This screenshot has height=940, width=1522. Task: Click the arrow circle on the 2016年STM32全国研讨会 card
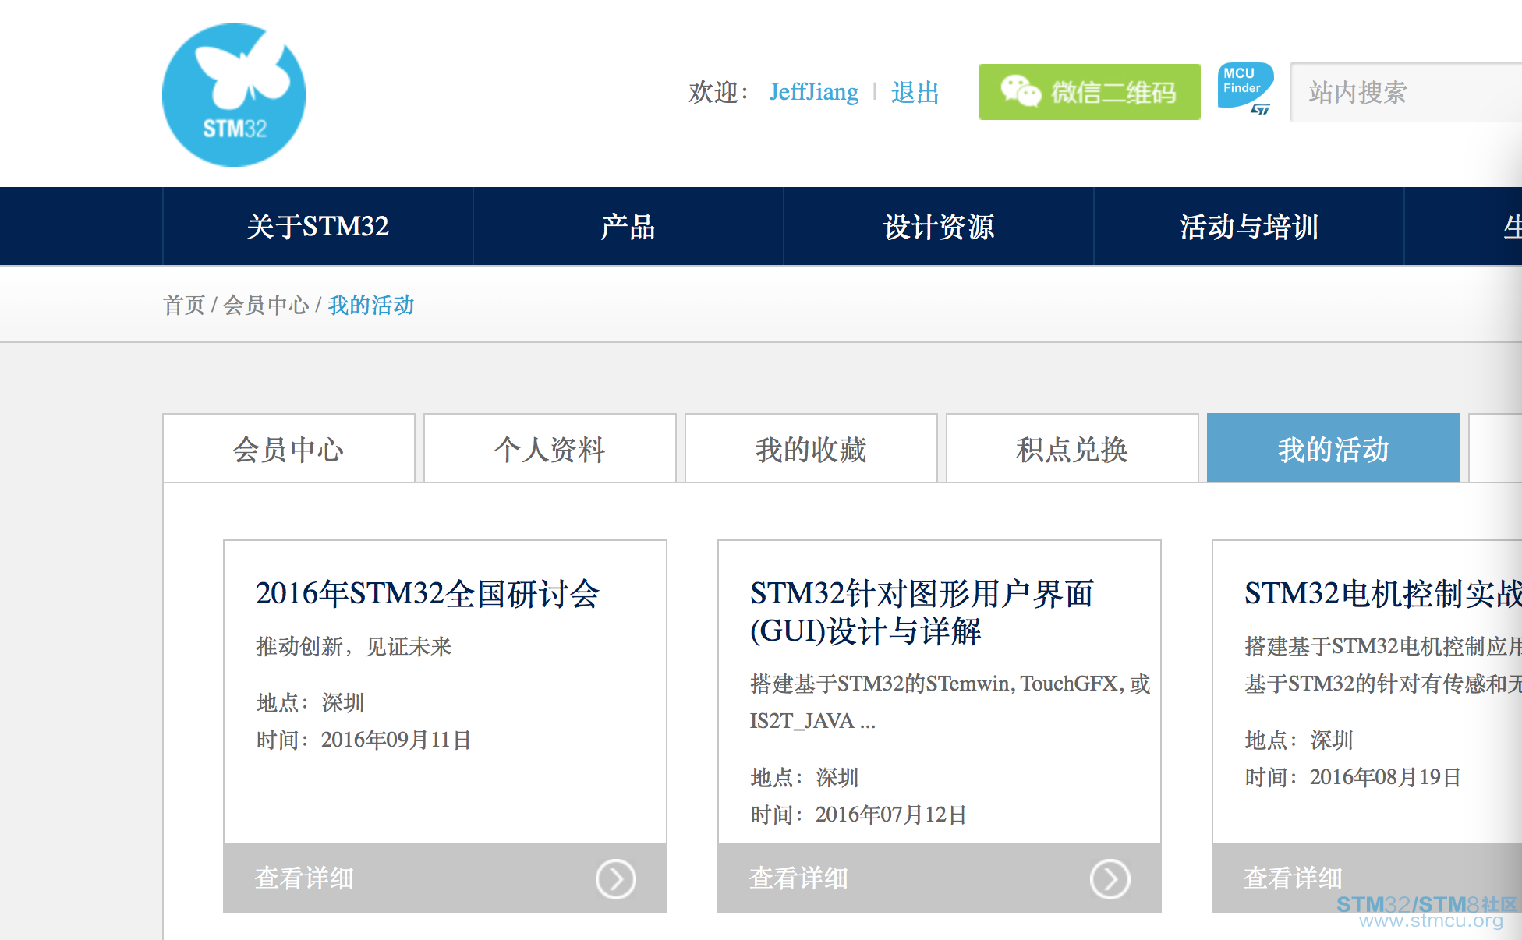tap(616, 879)
